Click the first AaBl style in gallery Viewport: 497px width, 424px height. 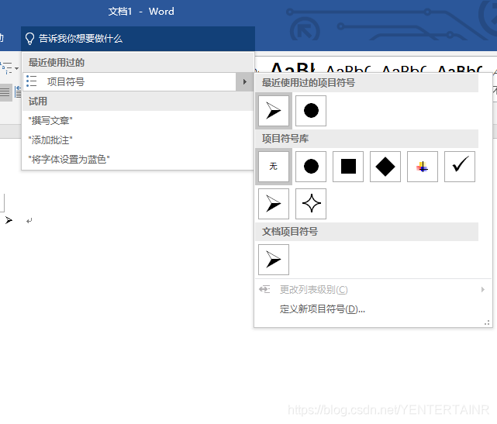coord(292,67)
